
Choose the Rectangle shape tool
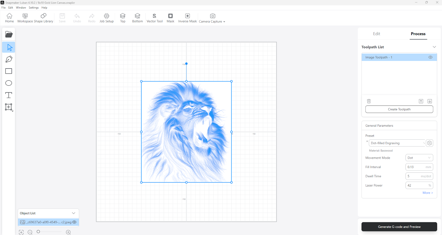(9, 71)
